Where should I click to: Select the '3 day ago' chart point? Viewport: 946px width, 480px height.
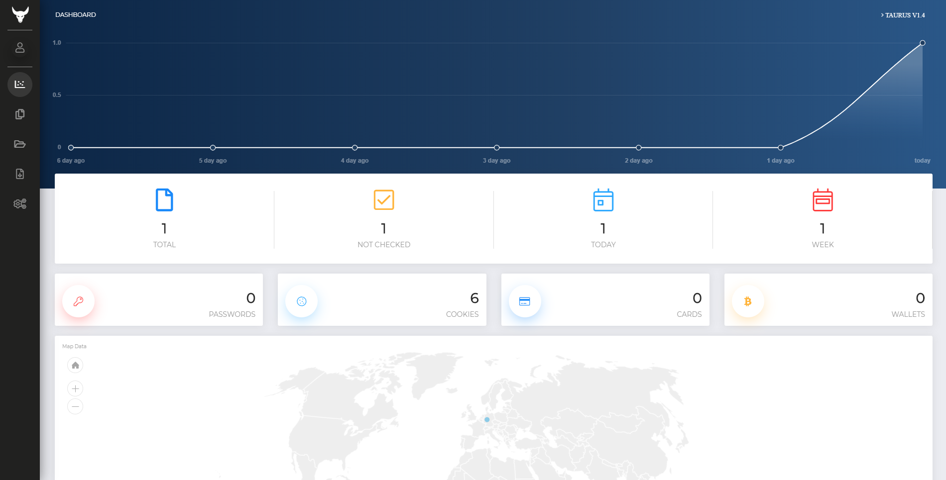497,148
